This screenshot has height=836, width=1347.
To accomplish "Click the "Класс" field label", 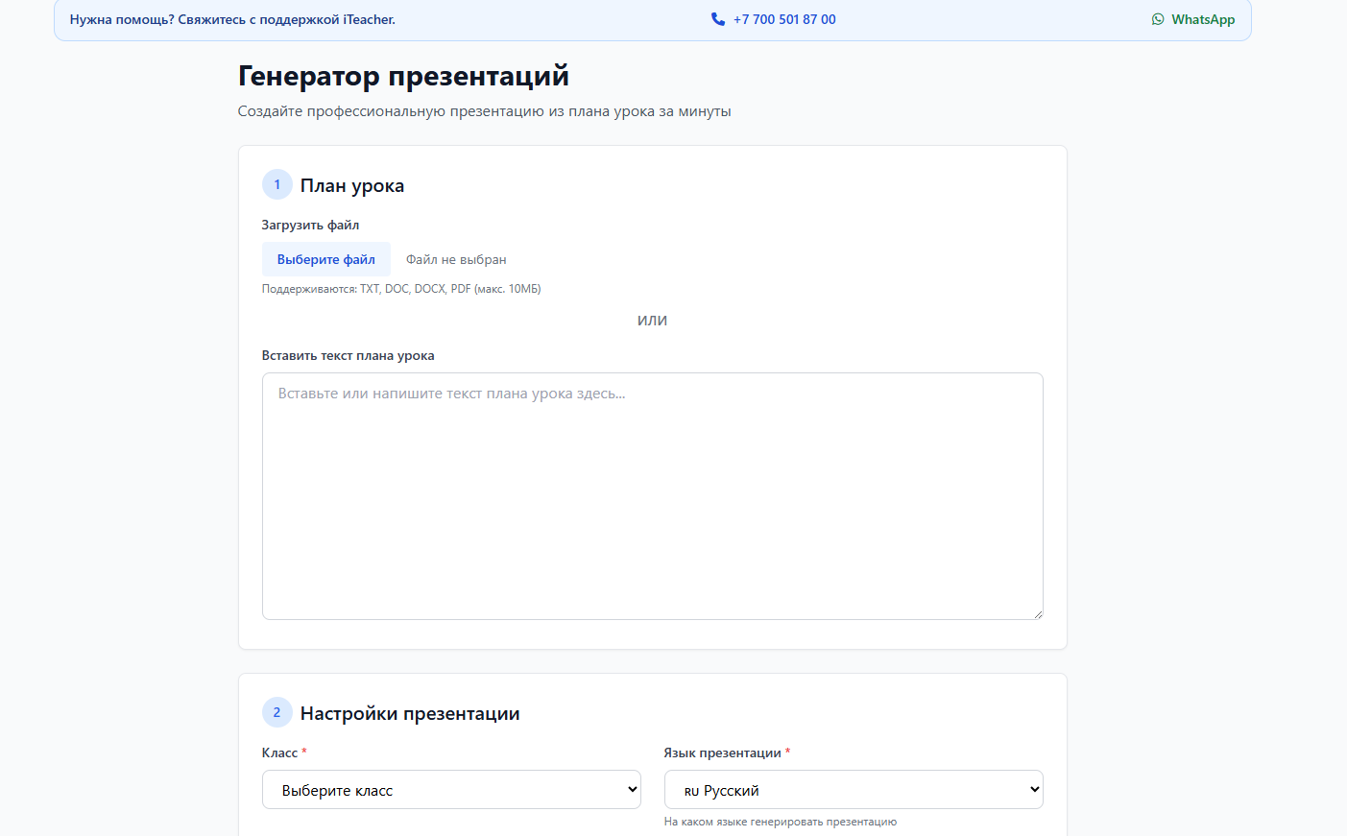I will (x=279, y=752).
